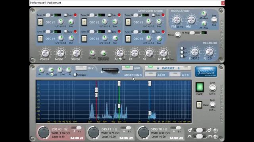Click the Noise Reg green knob
The image size is (254, 142).
pos(103,53)
